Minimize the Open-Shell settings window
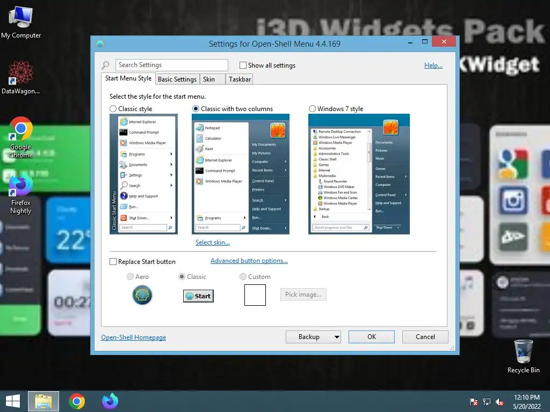Viewport: 550px width, 412px height. (x=410, y=42)
